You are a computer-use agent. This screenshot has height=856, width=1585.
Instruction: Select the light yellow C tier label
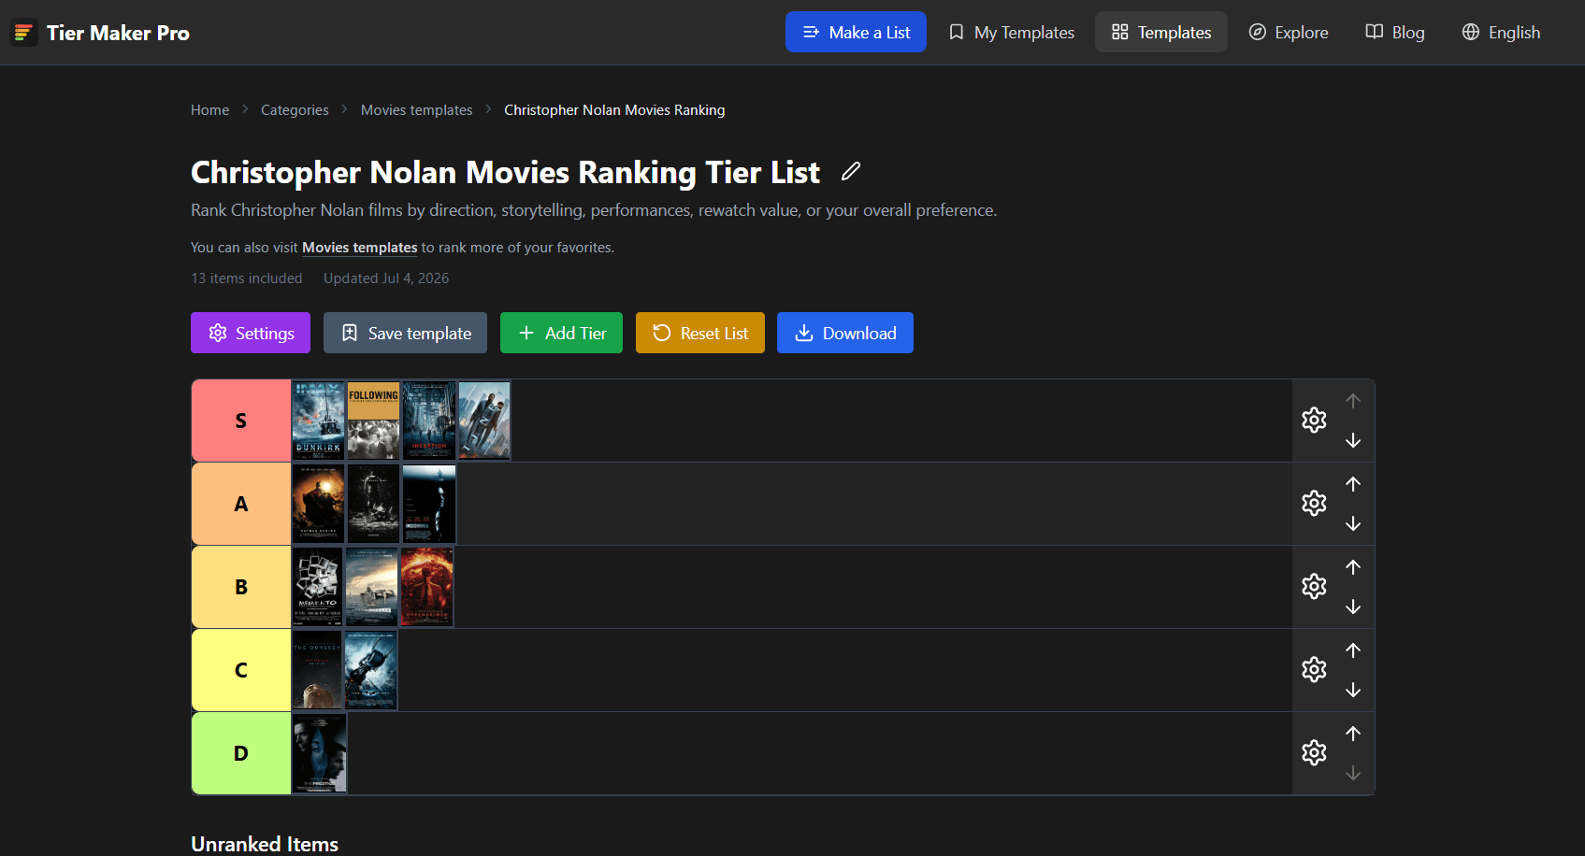241,670
